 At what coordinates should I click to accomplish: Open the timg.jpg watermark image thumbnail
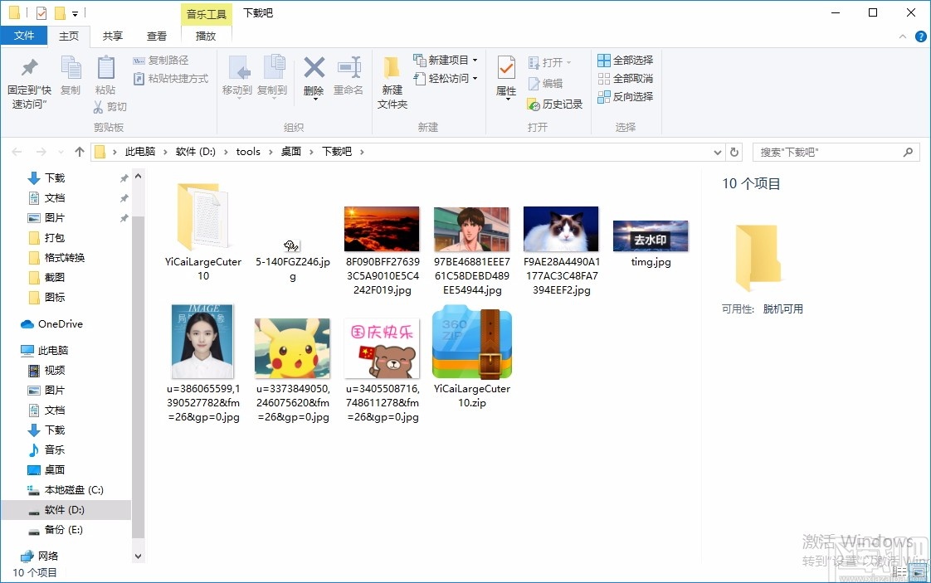pyautogui.click(x=651, y=236)
